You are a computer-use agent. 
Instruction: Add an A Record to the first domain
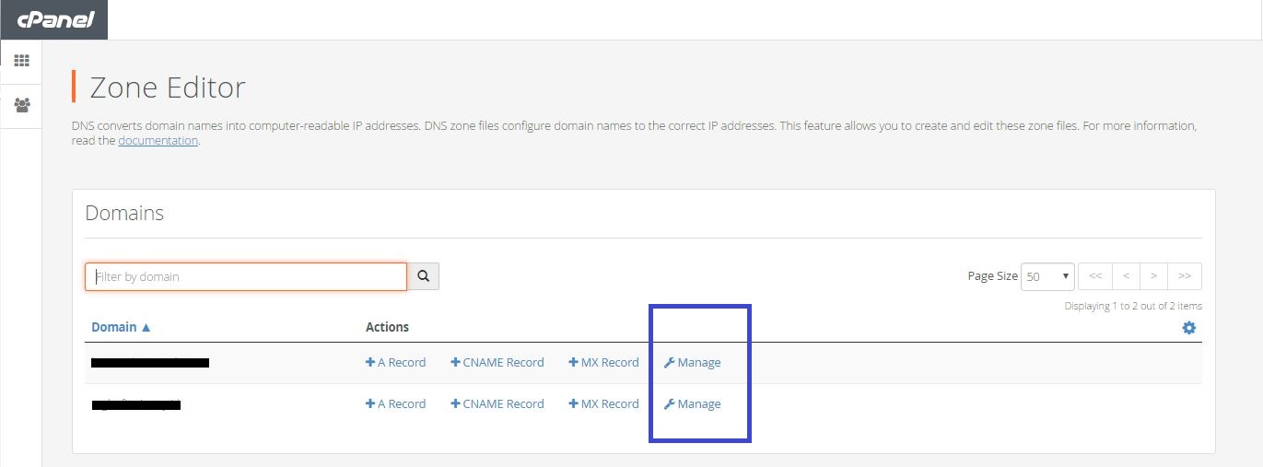click(x=396, y=363)
